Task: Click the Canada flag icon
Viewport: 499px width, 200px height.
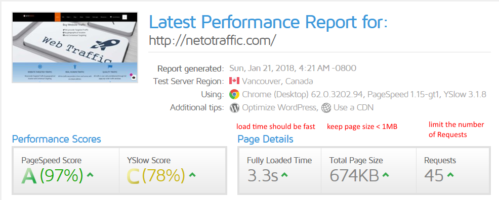Action: [234, 81]
